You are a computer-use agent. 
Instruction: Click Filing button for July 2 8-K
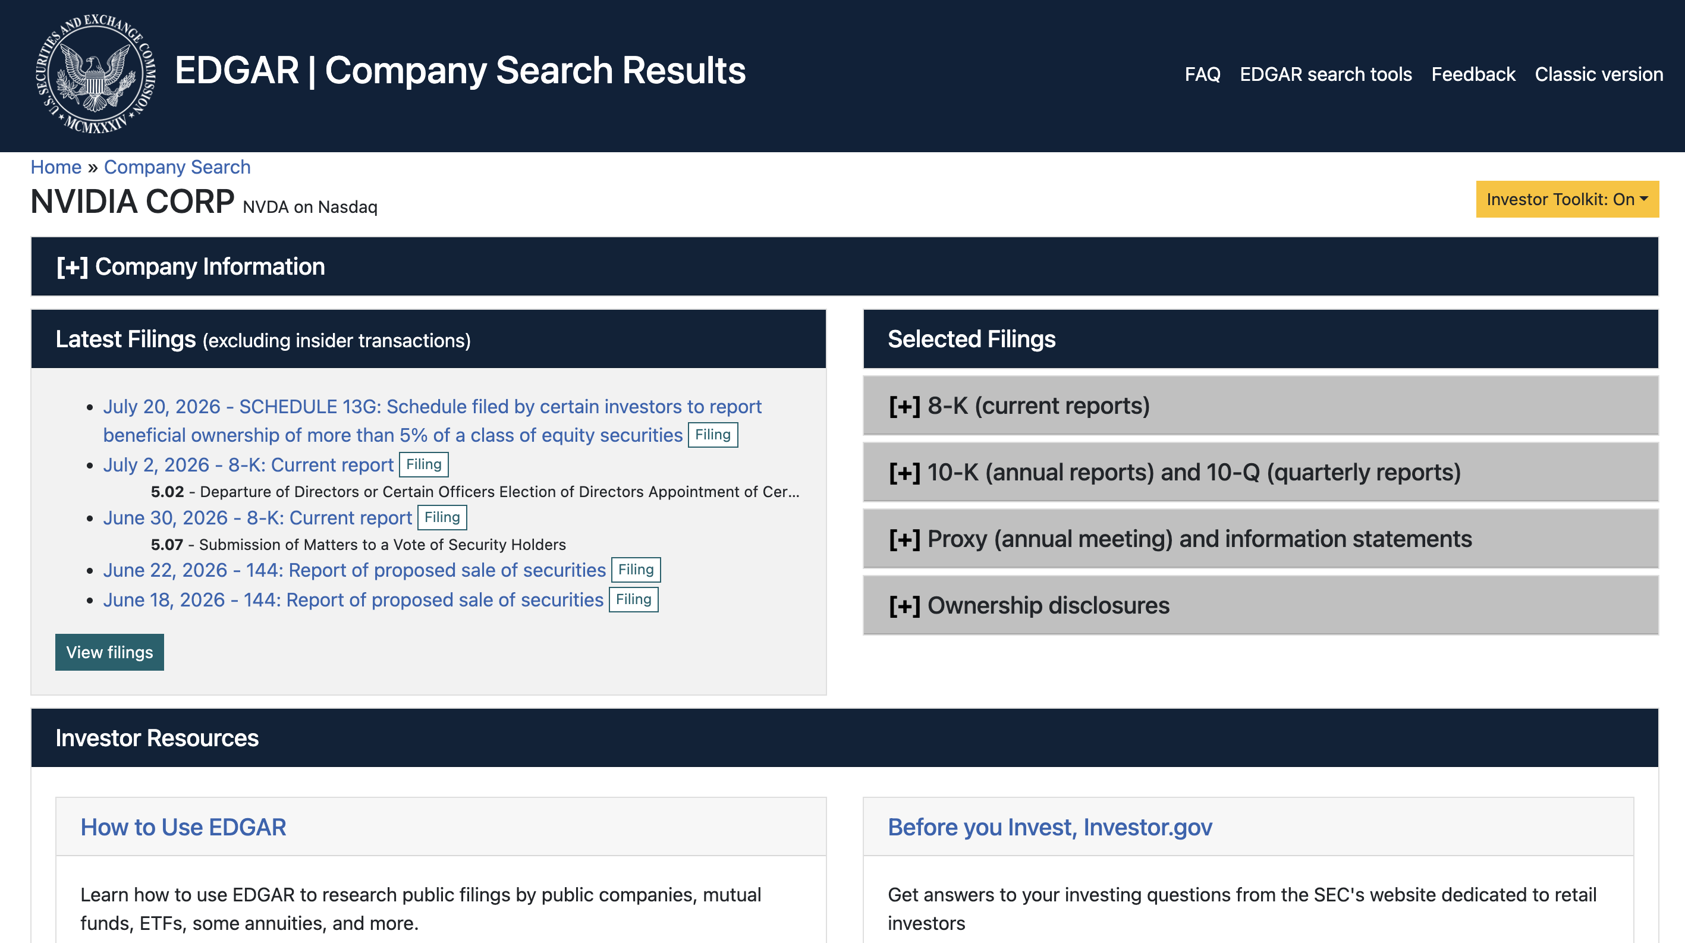pyautogui.click(x=424, y=465)
